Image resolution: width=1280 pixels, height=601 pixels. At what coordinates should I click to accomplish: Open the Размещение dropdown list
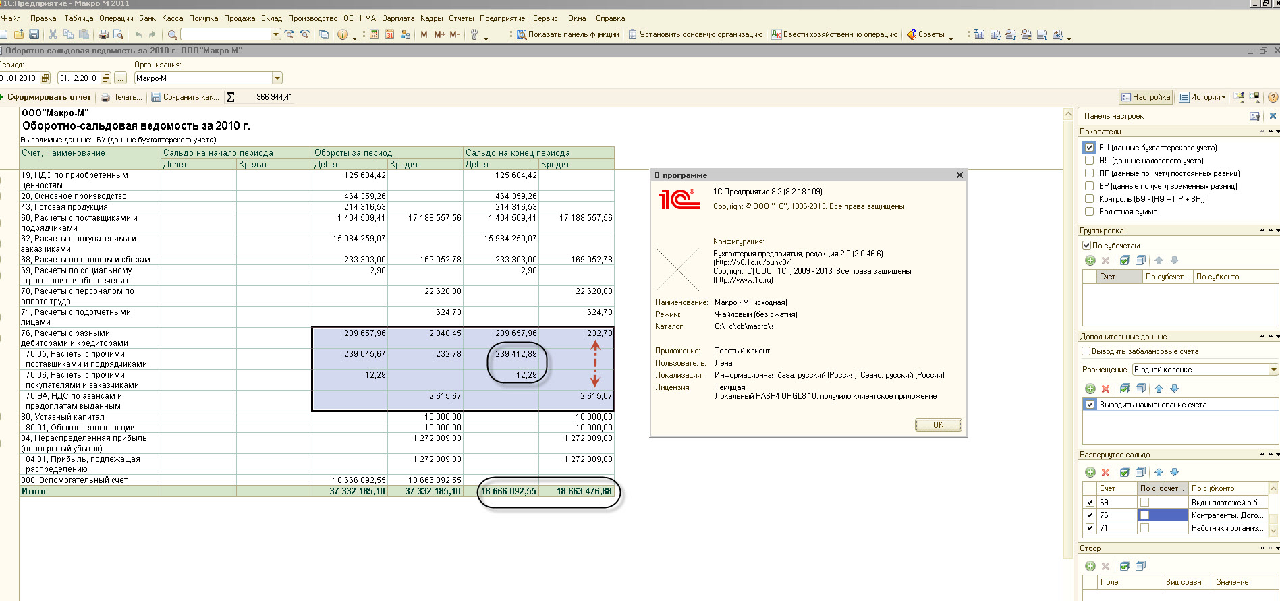tap(1273, 370)
